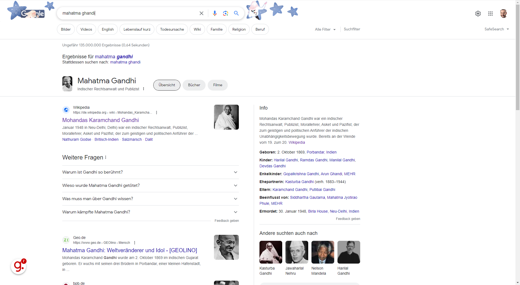520x285 pixels.
Task: Start voice search with microphone icon
Action: (215, 13)
